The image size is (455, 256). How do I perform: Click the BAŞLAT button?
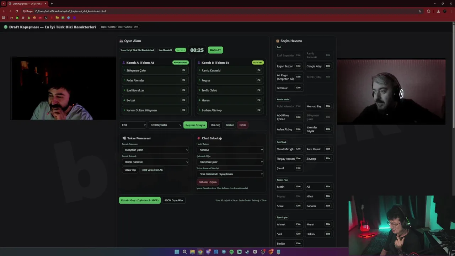click(x=215, y=50)
